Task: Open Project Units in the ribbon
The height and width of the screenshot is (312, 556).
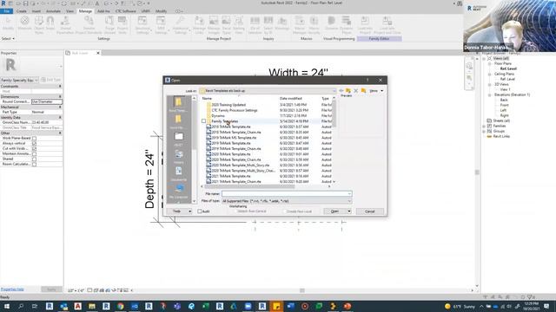Action: [122, 25]
